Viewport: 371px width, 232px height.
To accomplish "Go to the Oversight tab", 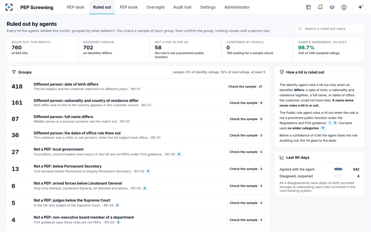I will click(155, 7).
